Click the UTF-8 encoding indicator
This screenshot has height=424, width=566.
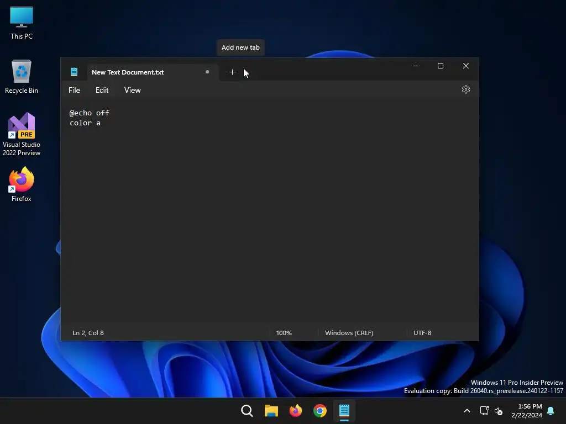click(x=422, y=333)
